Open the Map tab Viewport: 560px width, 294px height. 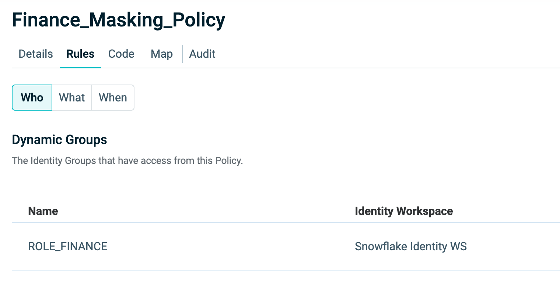pos(162,54)
